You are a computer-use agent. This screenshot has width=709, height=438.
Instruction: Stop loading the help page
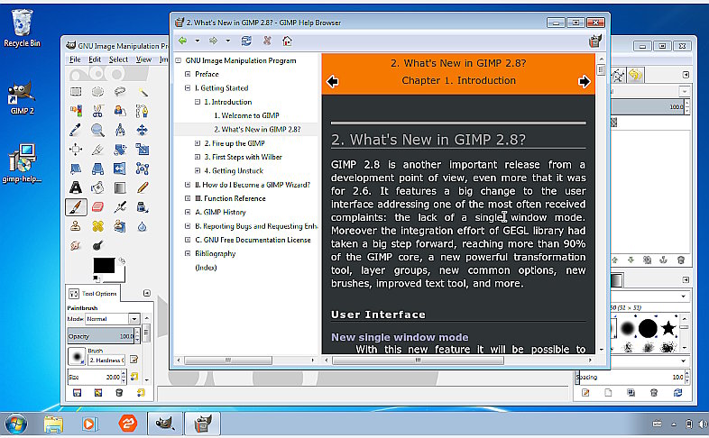click(x=267, y=41)
